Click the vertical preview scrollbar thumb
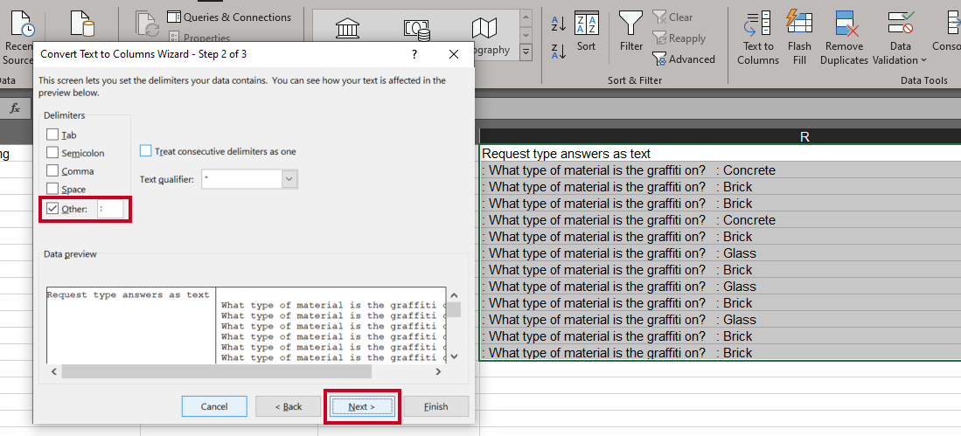 pos(454,309)
